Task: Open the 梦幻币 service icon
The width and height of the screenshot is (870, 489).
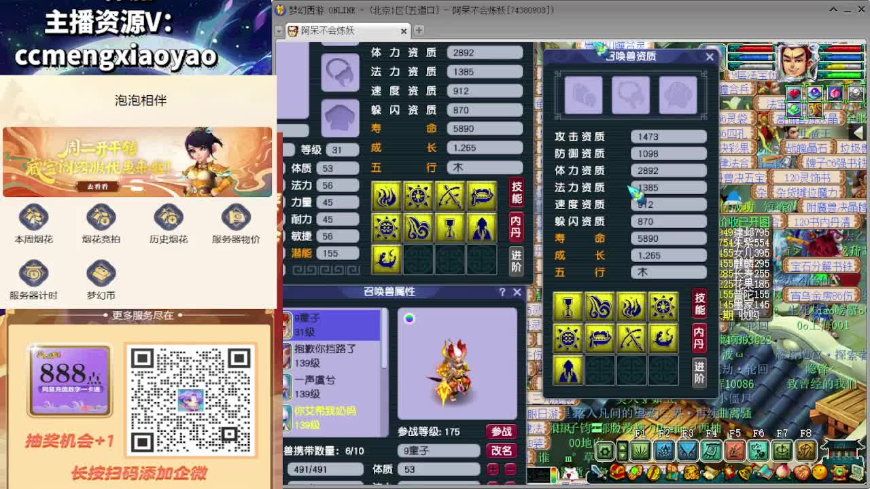Action: click(101, 274)
